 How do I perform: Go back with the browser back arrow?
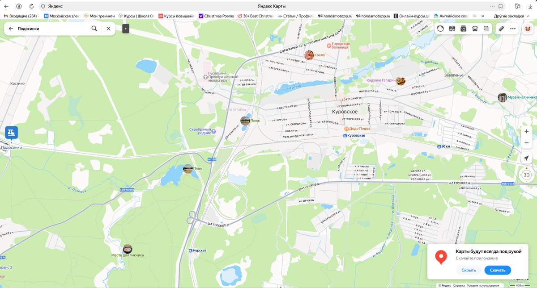6,6
